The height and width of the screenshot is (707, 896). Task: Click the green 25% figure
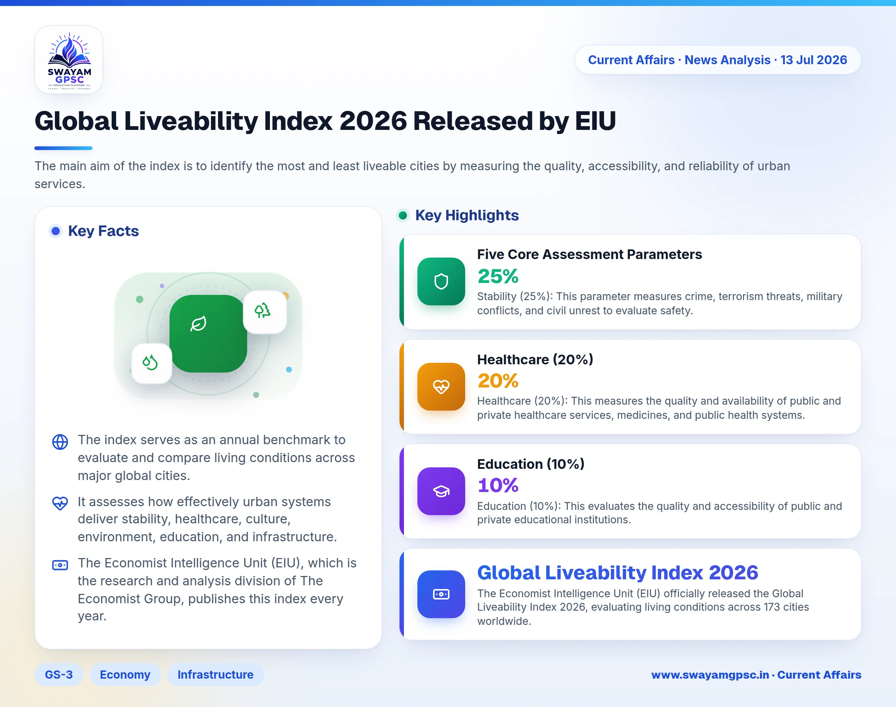(x=498, y=276)
